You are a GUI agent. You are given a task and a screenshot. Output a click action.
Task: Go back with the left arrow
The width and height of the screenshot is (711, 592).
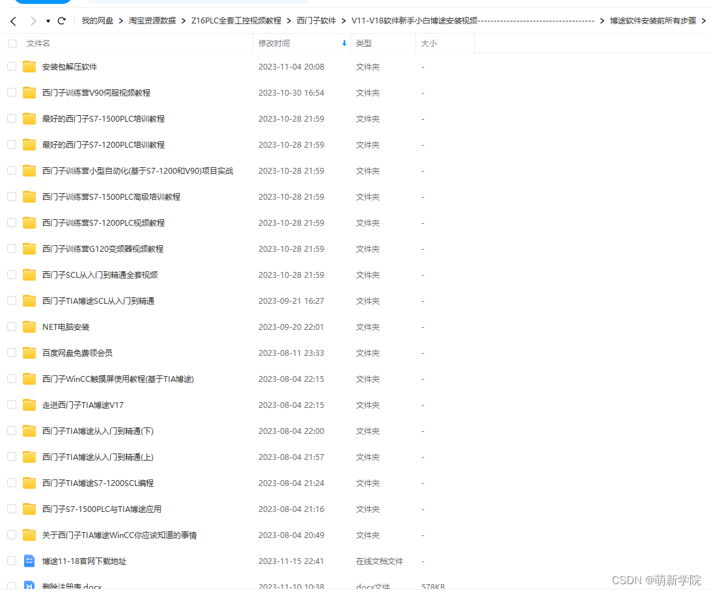point(14,21)
